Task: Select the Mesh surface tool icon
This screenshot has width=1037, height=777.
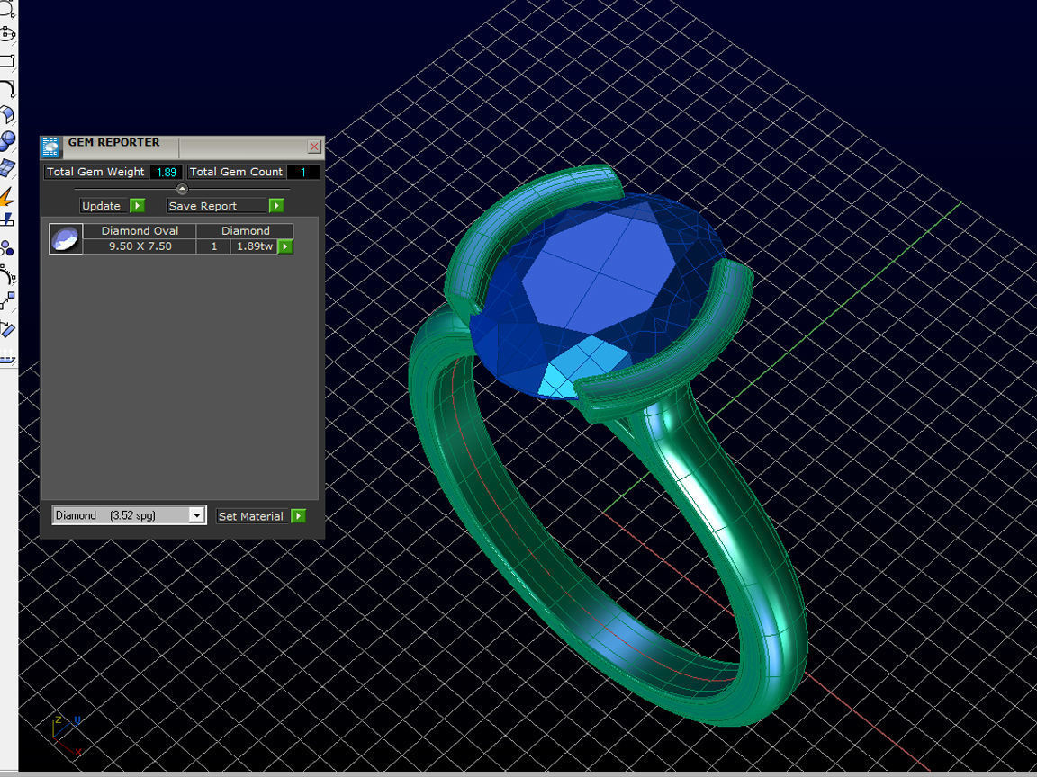Action: [x=6, y=168]
